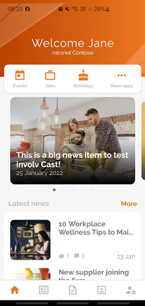Open the Jobs briefcase icon
Viewport: 145px width, 306px height.
click(50, 75)
